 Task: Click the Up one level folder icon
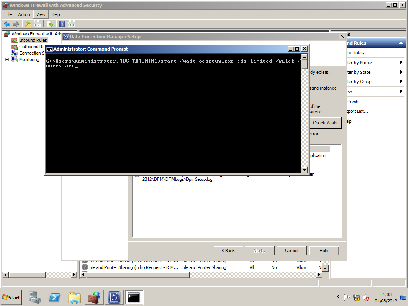28,24
